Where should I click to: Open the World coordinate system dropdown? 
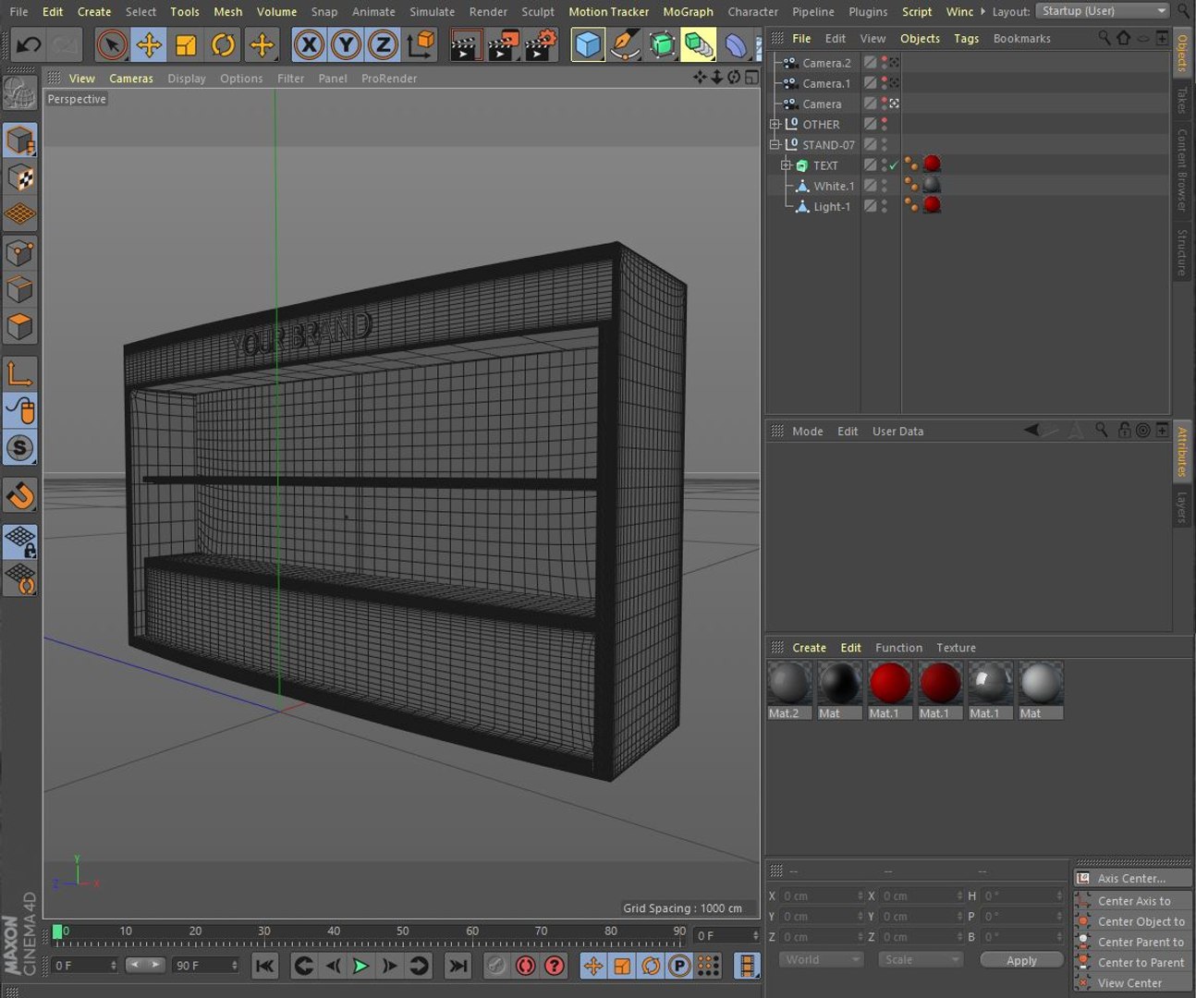click(x=821, y=960)
